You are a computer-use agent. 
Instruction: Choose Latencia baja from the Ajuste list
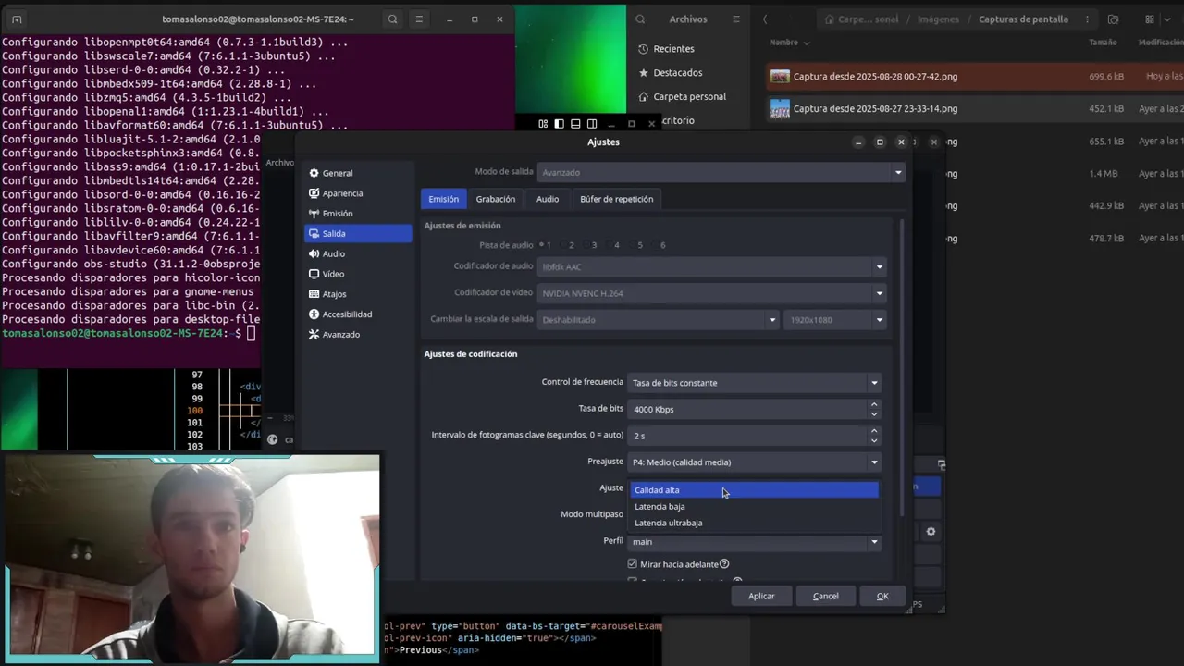(754, 507)
